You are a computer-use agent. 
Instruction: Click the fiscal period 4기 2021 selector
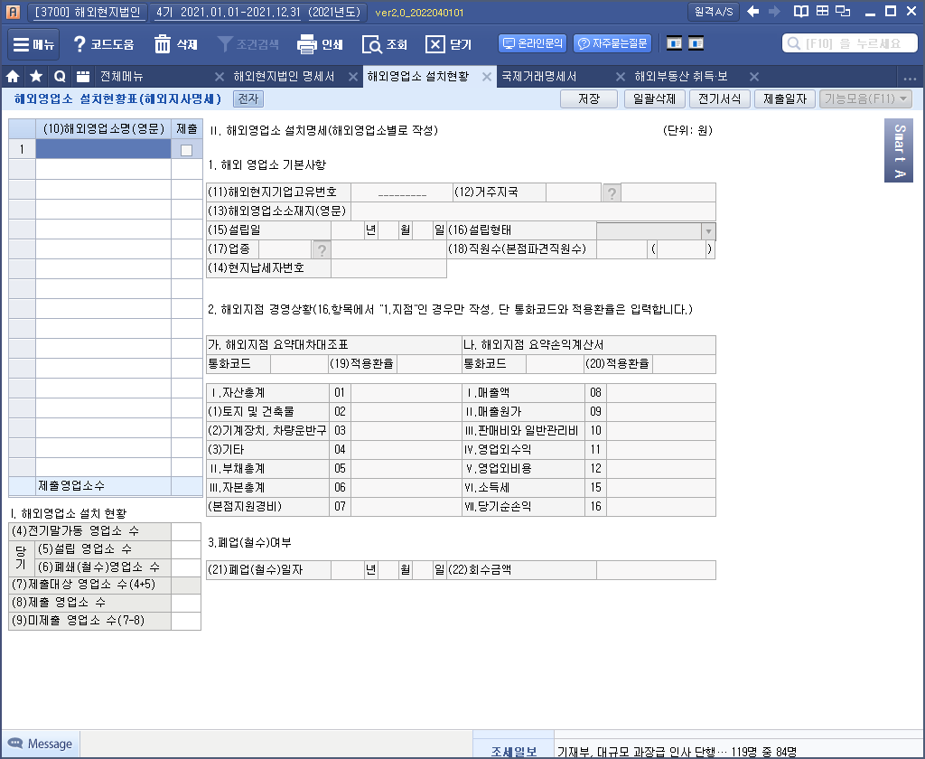[x=257, y=12]
